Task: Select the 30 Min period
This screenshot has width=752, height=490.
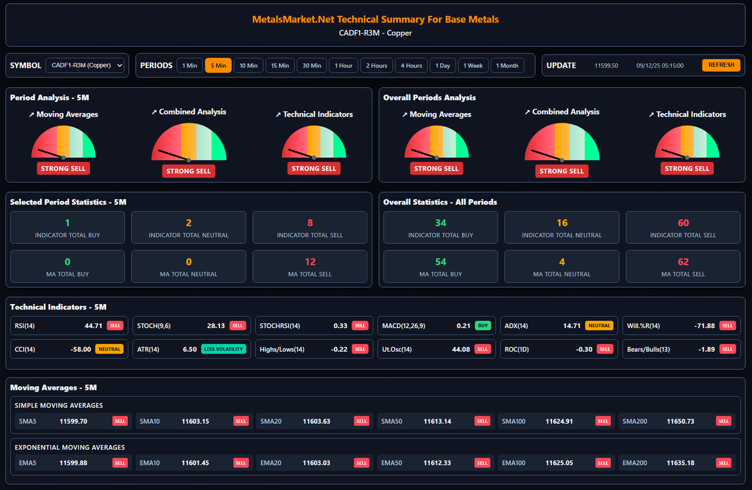Action: click(x=311, y=65)
